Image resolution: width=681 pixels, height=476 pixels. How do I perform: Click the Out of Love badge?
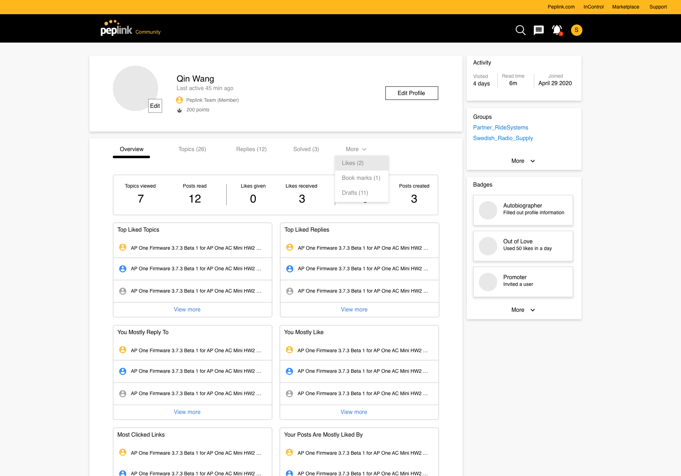click(x=523, y=246)
